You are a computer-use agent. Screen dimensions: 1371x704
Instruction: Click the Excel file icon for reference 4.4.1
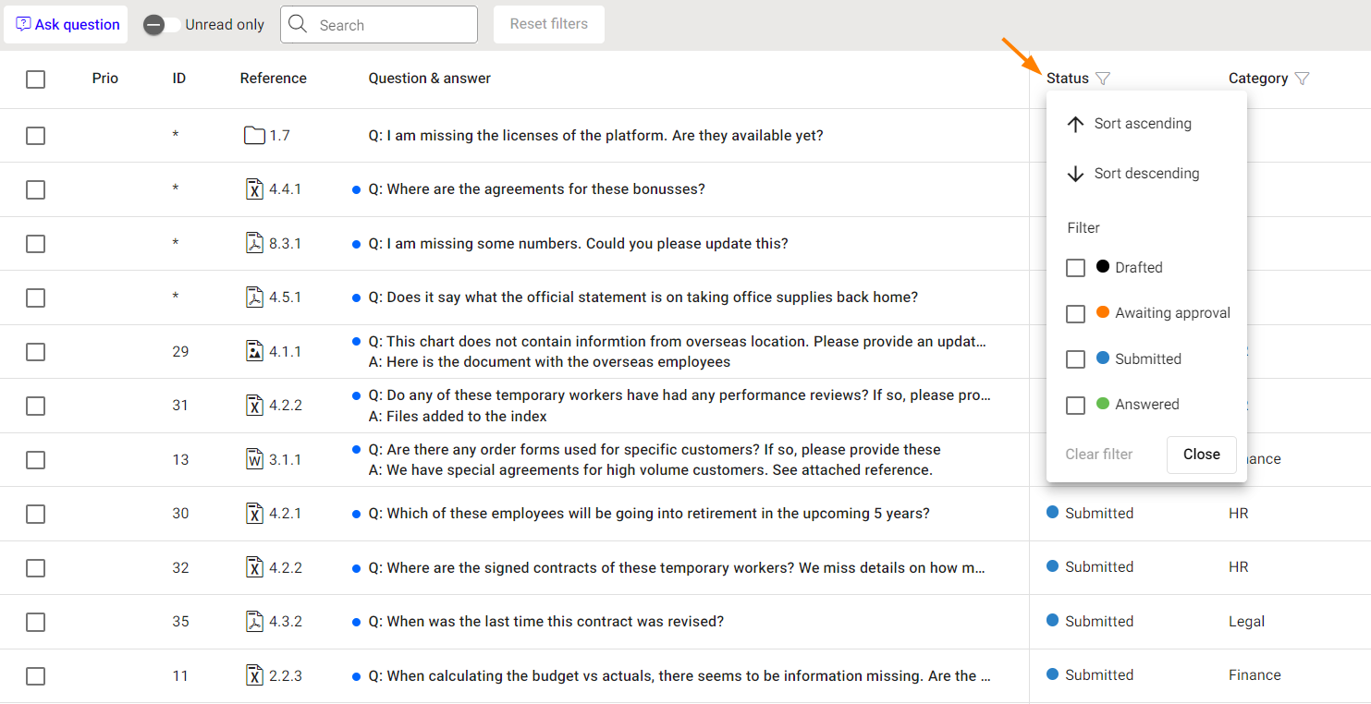point(254,189)
